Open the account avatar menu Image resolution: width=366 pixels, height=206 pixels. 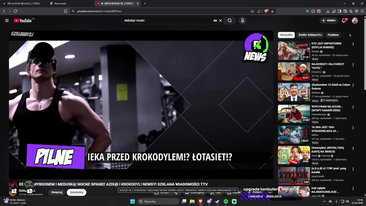355,21
